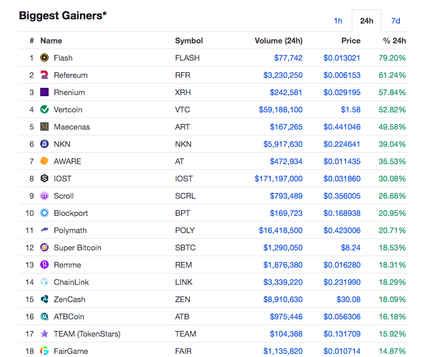Click the TEAM TokenStars star icon
437x357 pixels.
coord(44,334)
